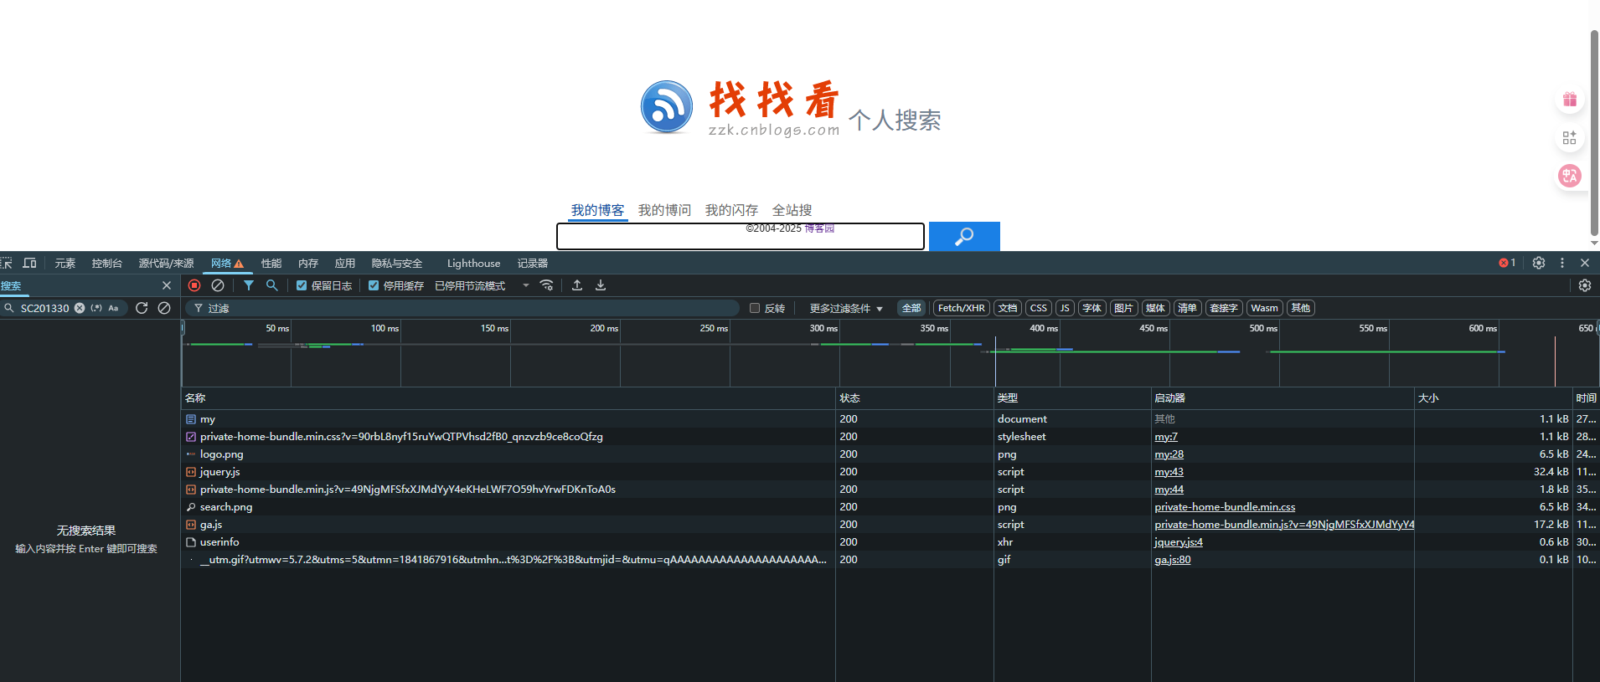Open my:7 initiator link

coord(1166,436)
